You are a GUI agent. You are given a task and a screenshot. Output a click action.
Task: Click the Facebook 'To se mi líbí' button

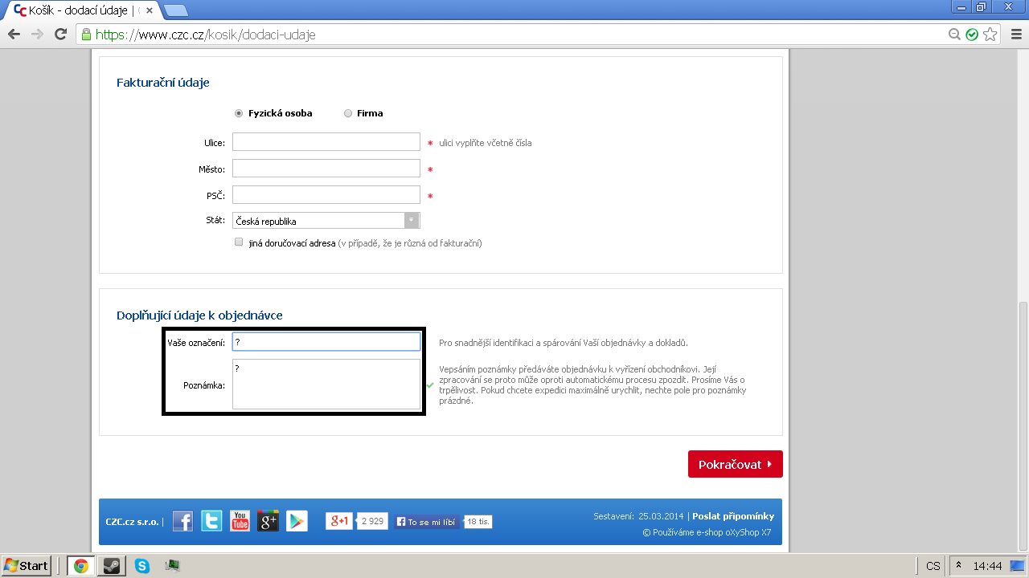tap(427, 522)
